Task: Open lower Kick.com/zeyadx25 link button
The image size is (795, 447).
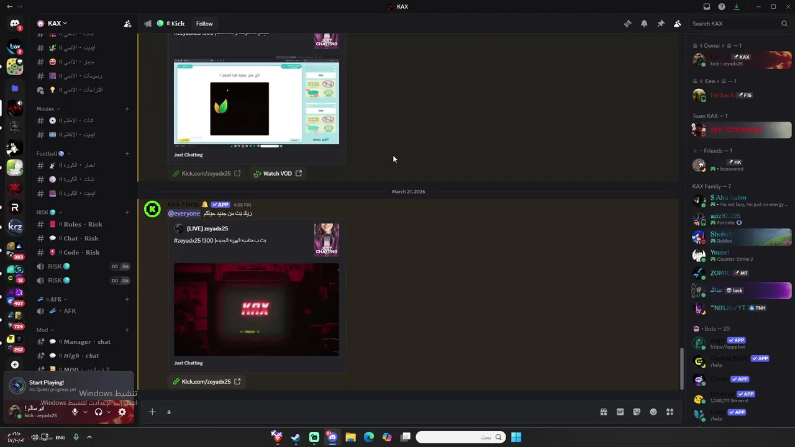Action: click(206, 382)
